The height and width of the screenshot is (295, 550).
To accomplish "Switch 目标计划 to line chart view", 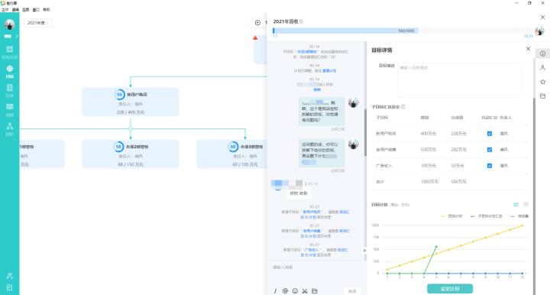I will [x=516, y=204].
